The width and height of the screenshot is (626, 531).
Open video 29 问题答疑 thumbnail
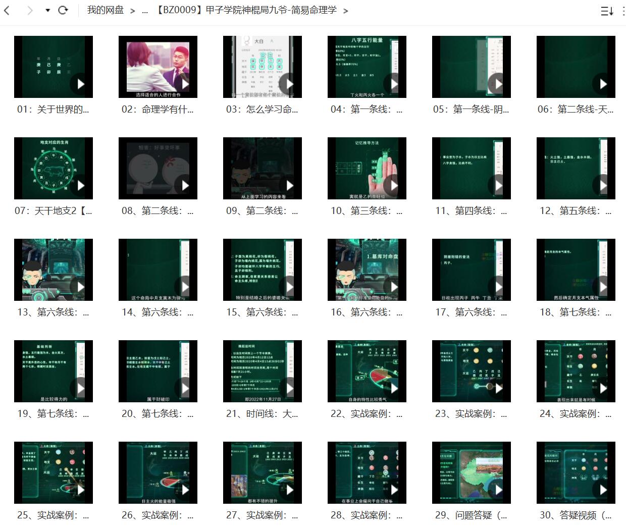tap(471, 472)
